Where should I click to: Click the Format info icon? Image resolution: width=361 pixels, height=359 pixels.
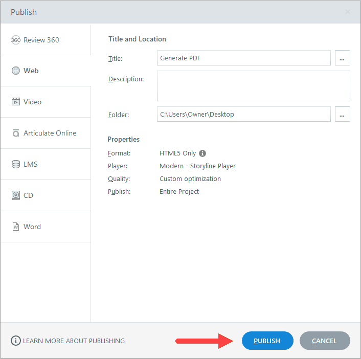tap(202, 153)
